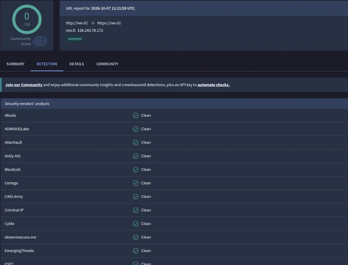The image size is (348, 265).
Task: Click the Cyble vendor name
Action: tap(9, 224)
